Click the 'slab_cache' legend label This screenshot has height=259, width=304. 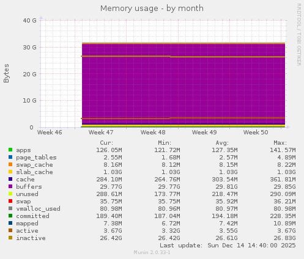point(34,172)
